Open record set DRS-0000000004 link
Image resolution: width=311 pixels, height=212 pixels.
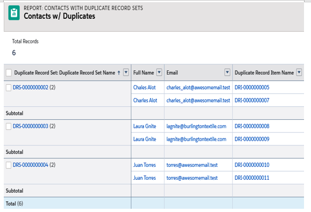click(x=30, y=165)
